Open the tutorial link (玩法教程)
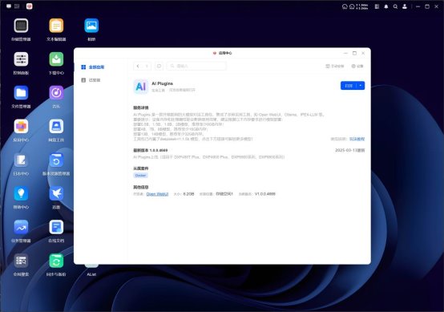Screen dimensions: 444x312 click(x=357, y=139)
